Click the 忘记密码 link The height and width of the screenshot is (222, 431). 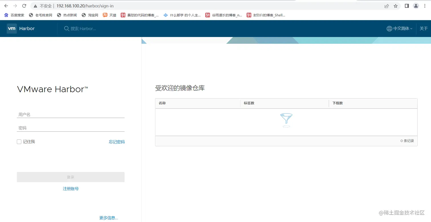click(x=117, y=142)
